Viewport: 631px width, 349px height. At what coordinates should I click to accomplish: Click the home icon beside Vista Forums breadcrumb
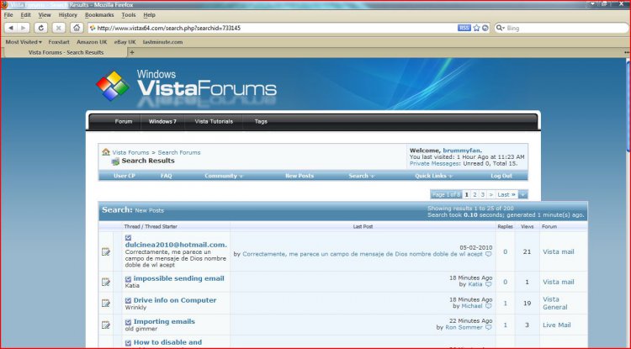click(x=106, y=152)
